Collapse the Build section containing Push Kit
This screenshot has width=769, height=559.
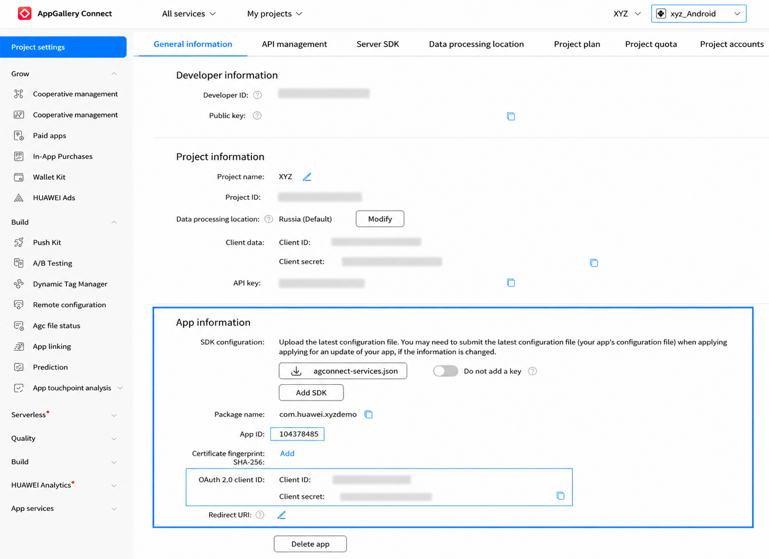tap(114, 222)
